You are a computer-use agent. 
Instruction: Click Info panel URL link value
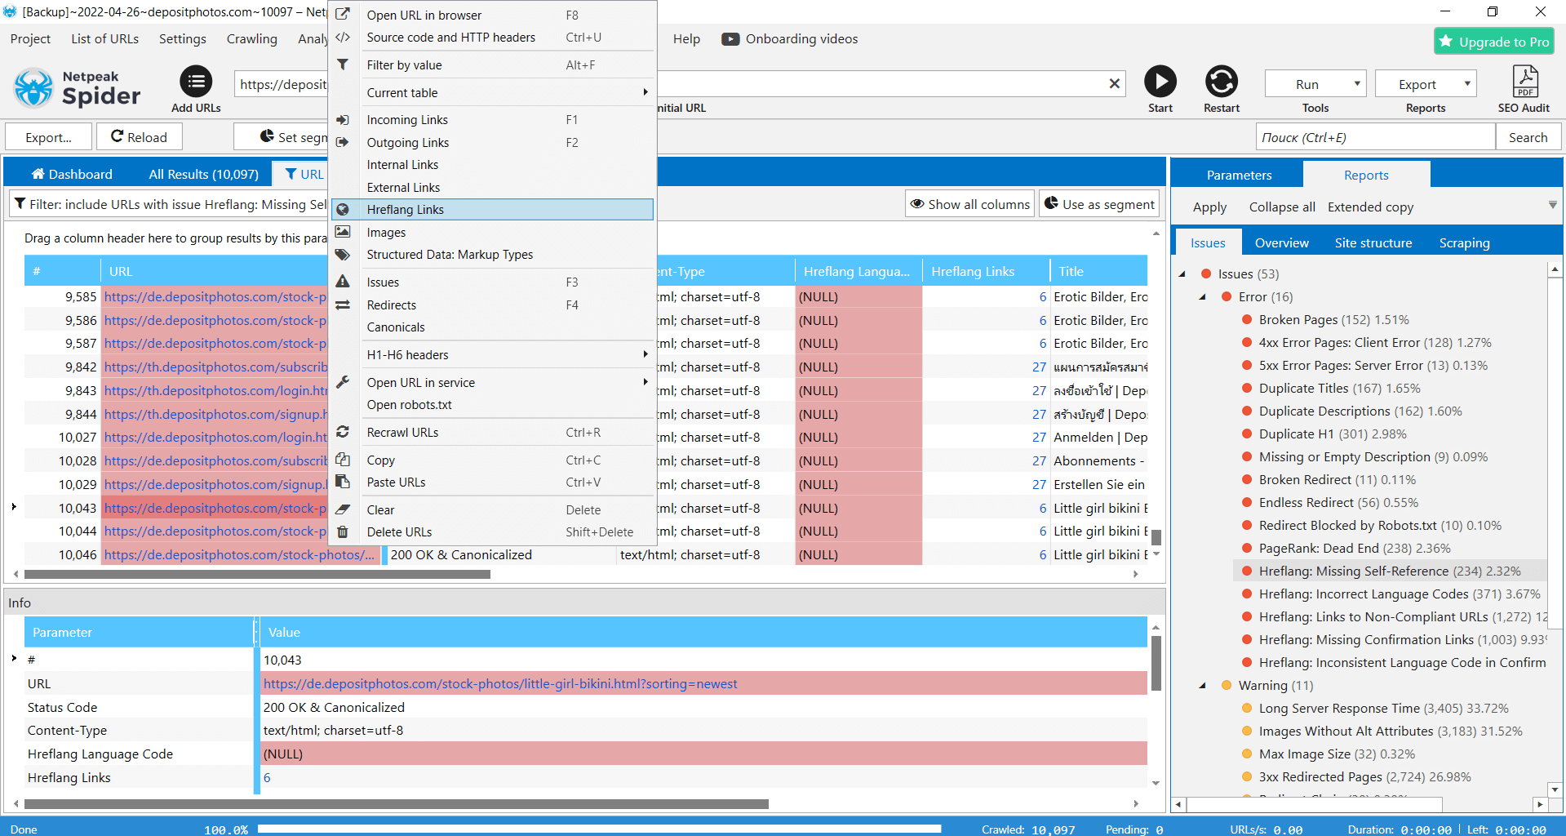tap(500, 684)
